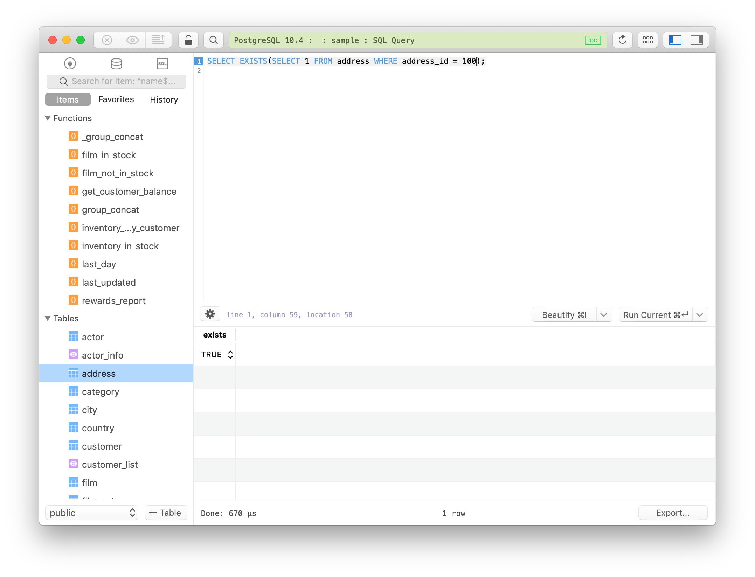Reload the connection using circular arrow icon
Screen dimensions: 755x577
pos(622,40)
